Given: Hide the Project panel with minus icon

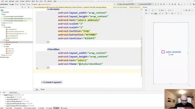Looking at the screenshot, I should pos(31,7).
